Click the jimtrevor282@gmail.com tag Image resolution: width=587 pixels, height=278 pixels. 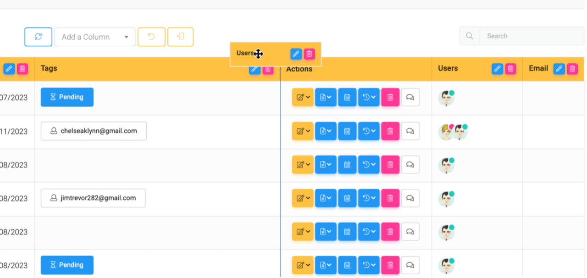93,198
